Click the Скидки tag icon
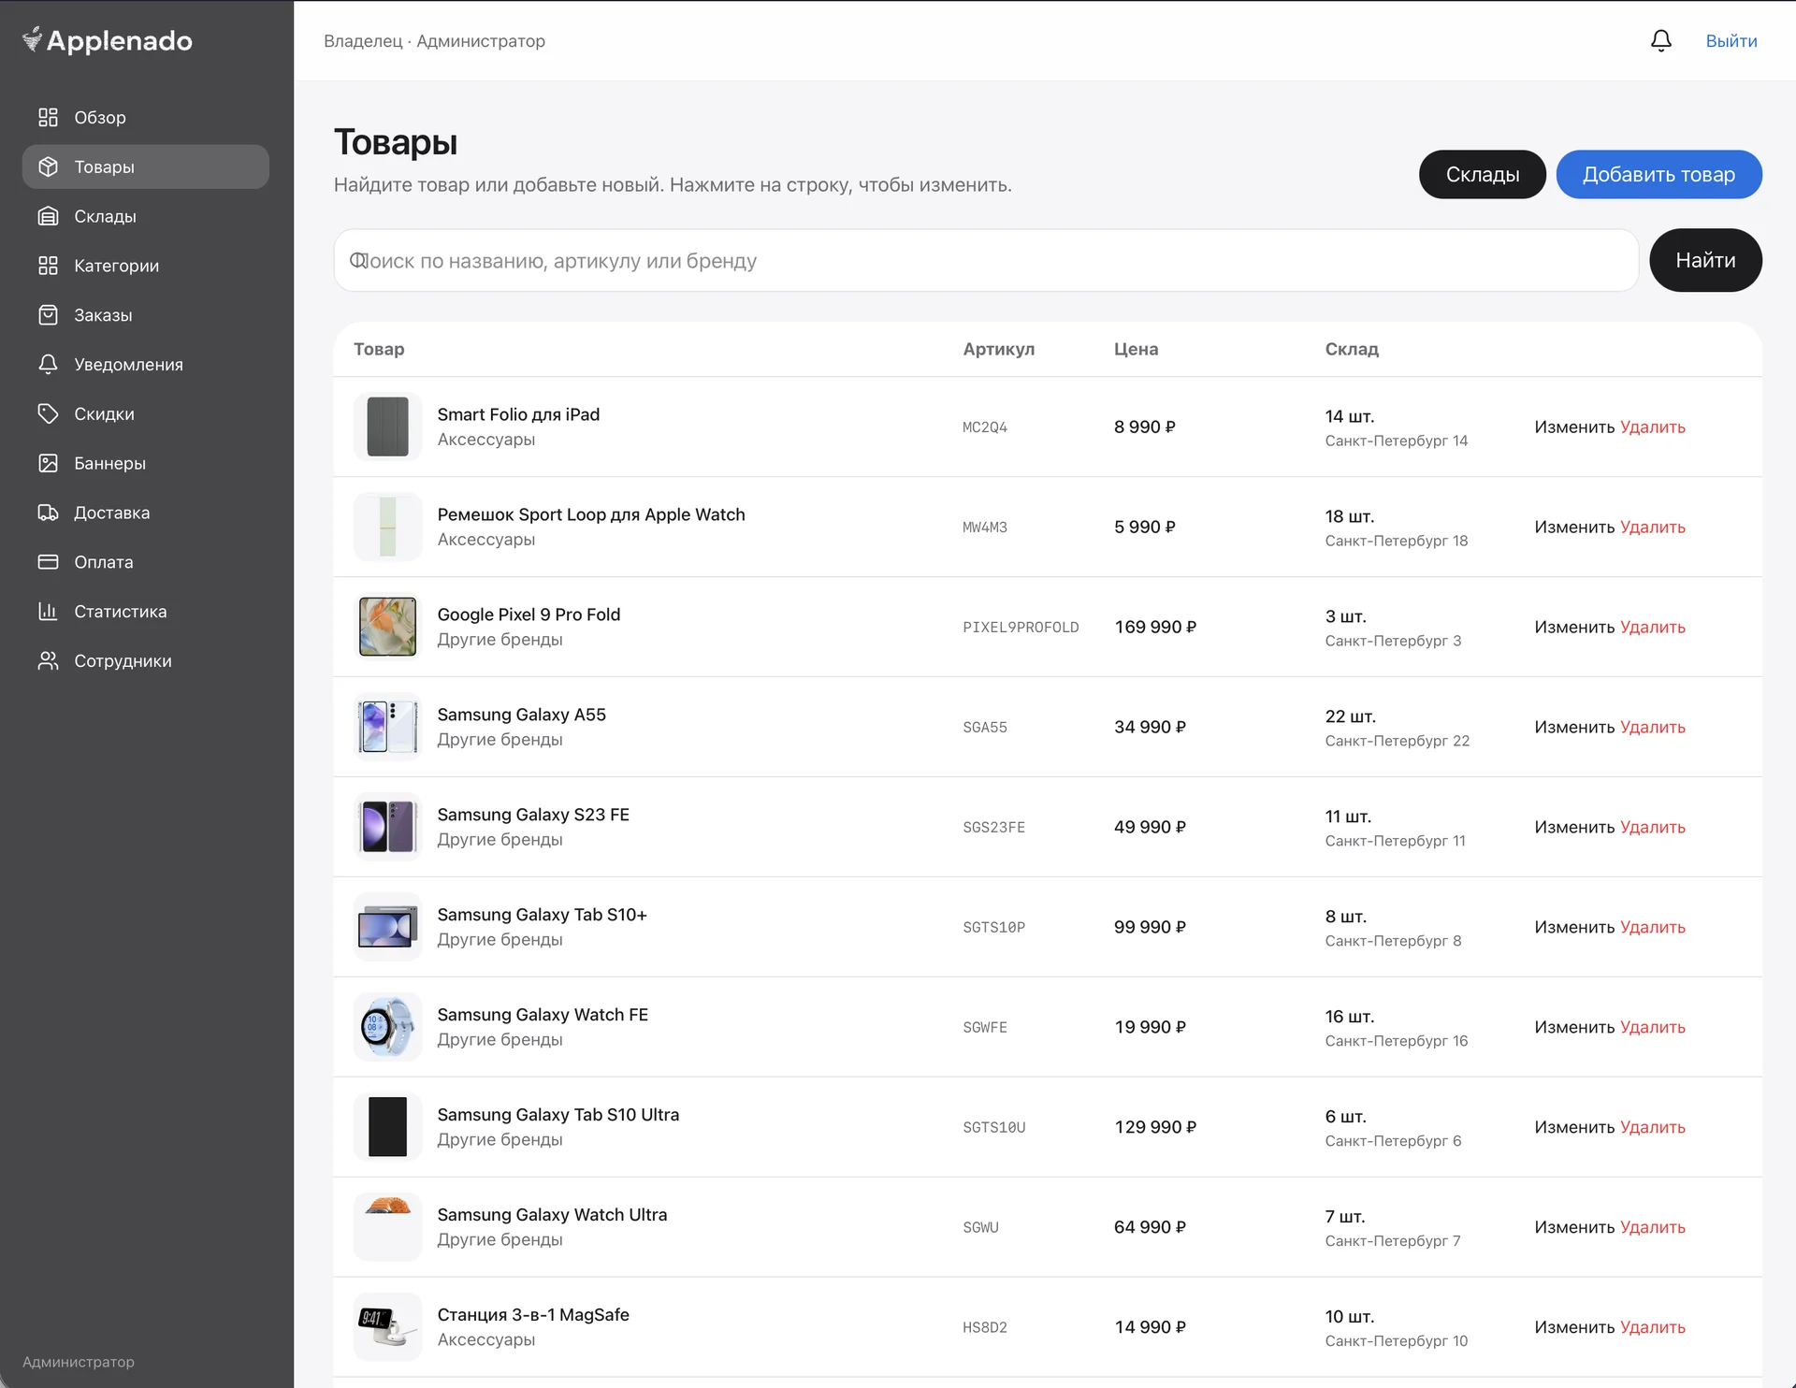The image size is (1796, 1388). (x=48, y=413)
